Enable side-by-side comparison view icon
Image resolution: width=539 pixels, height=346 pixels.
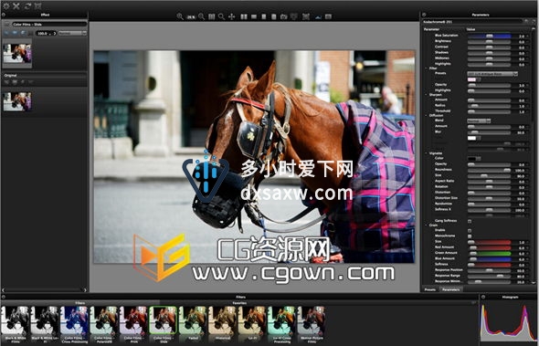(244, 16)
